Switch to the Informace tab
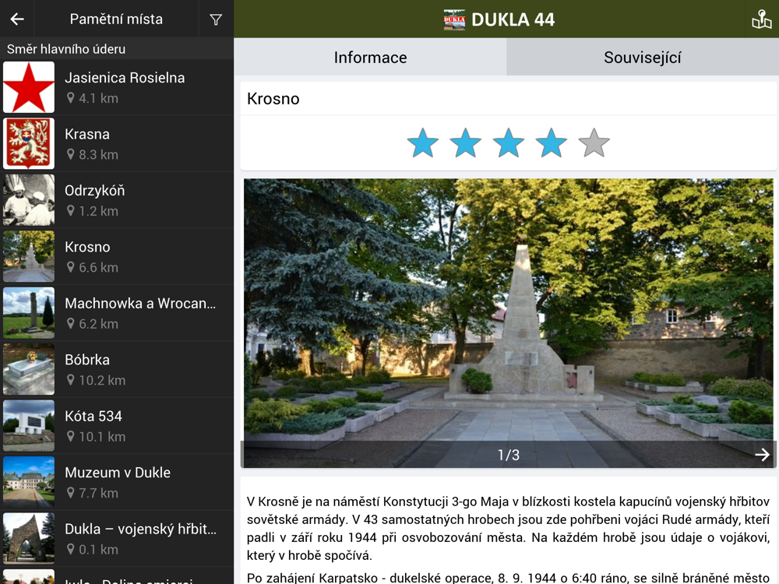The height and width of the screenshot is (584, 779). tap(370, 57)
